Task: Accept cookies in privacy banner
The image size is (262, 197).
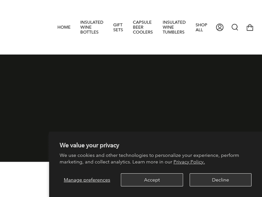Action: click(152, 180)
